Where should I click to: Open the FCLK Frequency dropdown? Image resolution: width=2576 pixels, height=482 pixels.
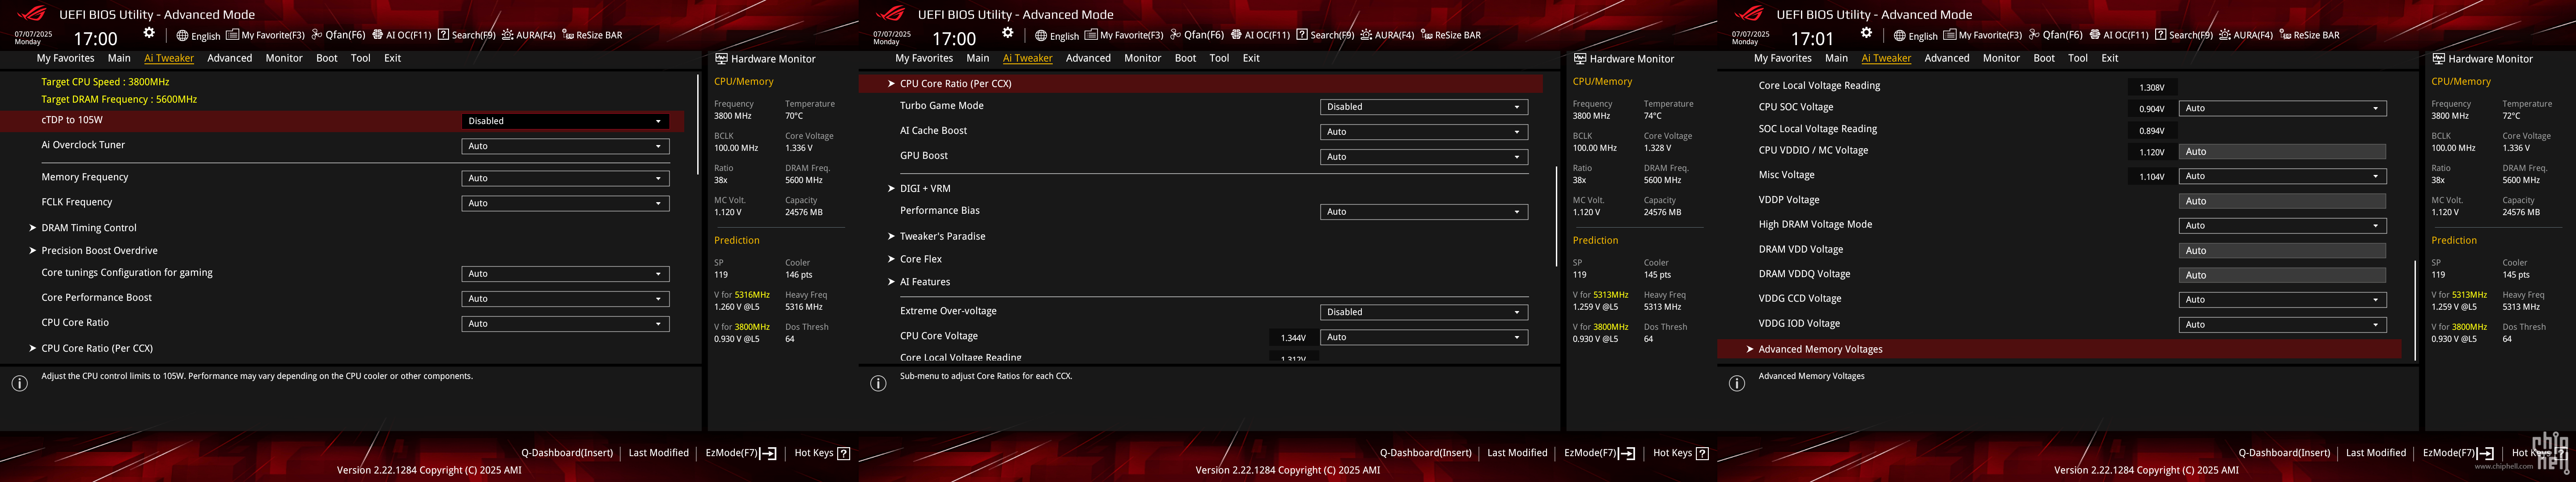(x=565, y=203)
